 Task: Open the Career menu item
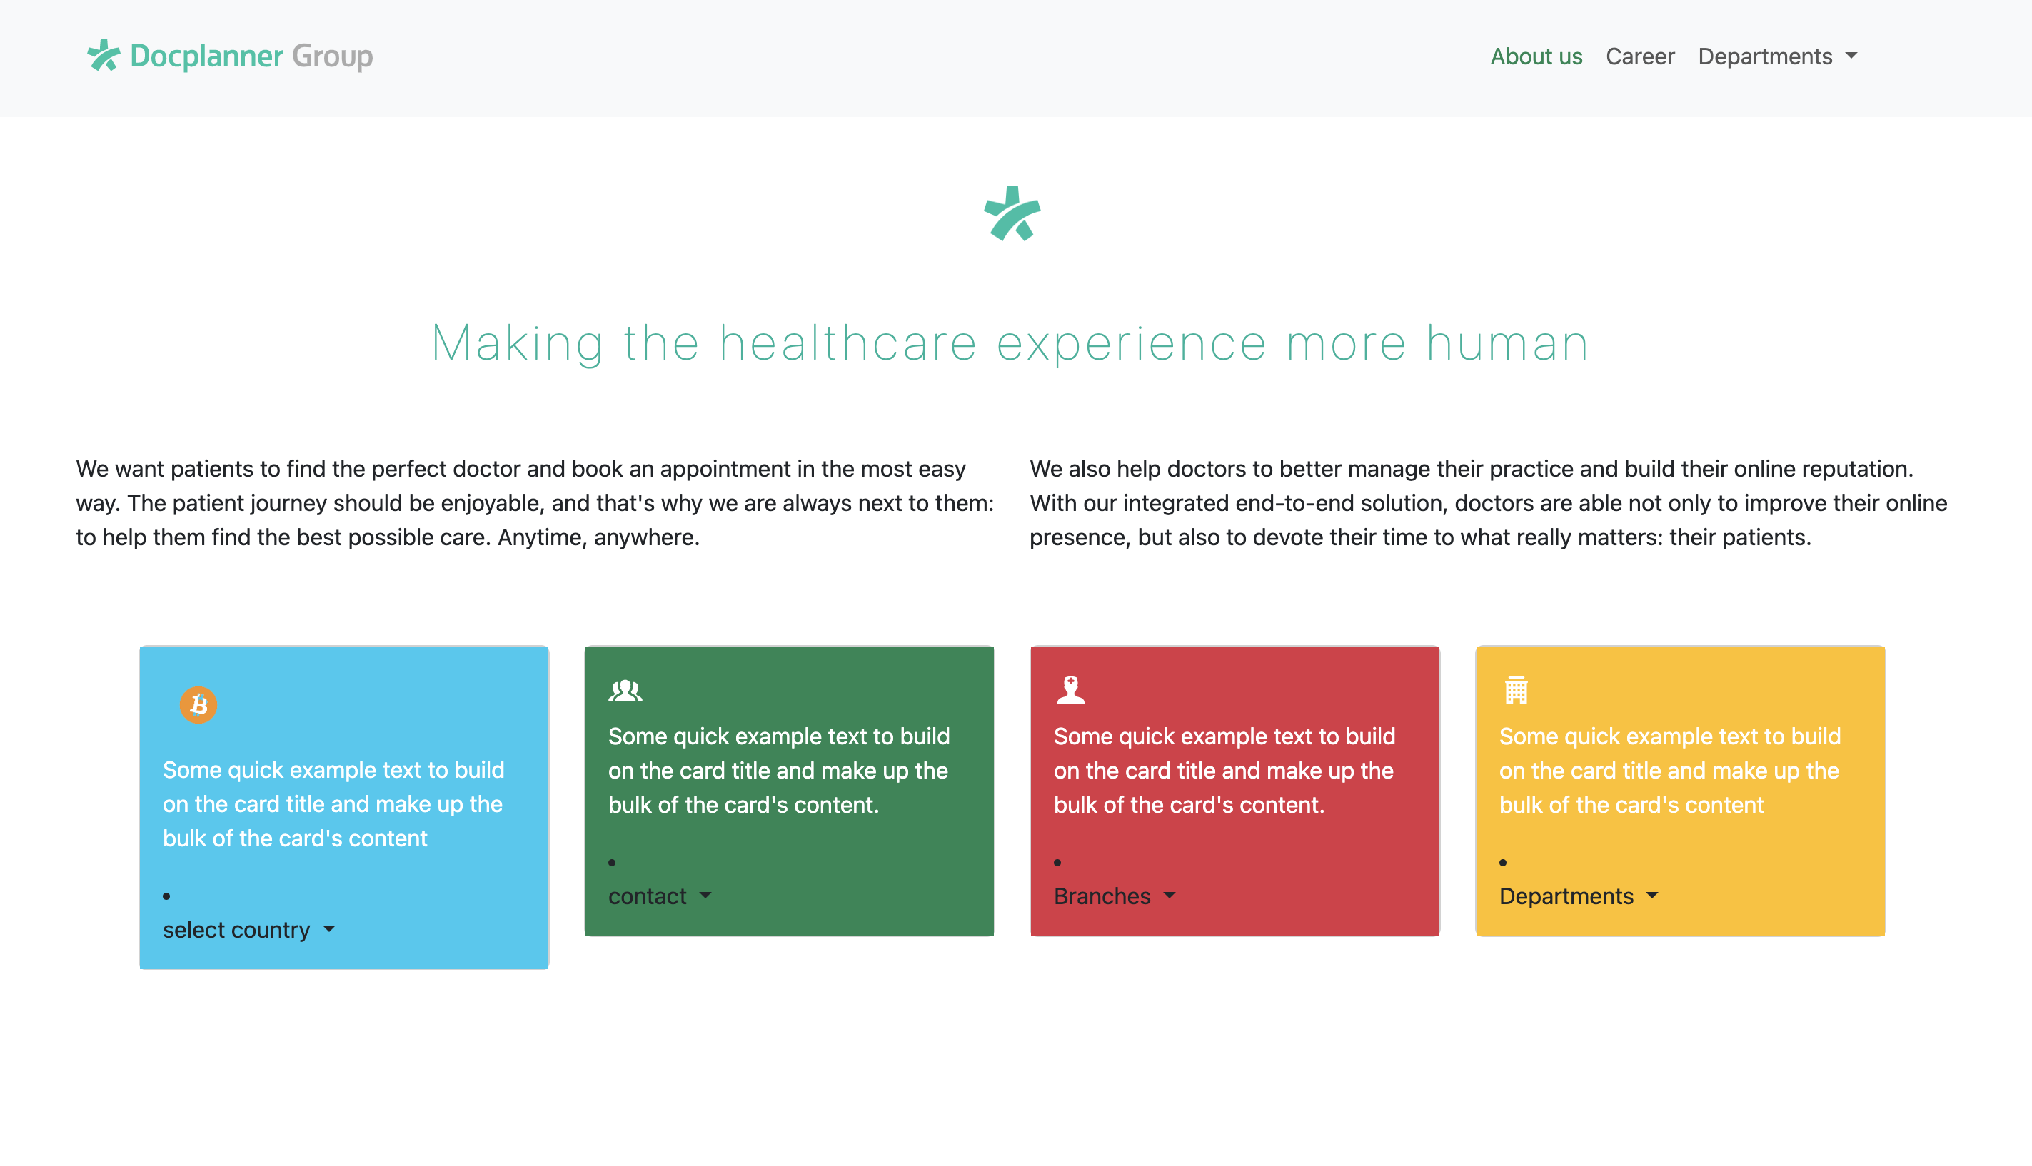1639,56
